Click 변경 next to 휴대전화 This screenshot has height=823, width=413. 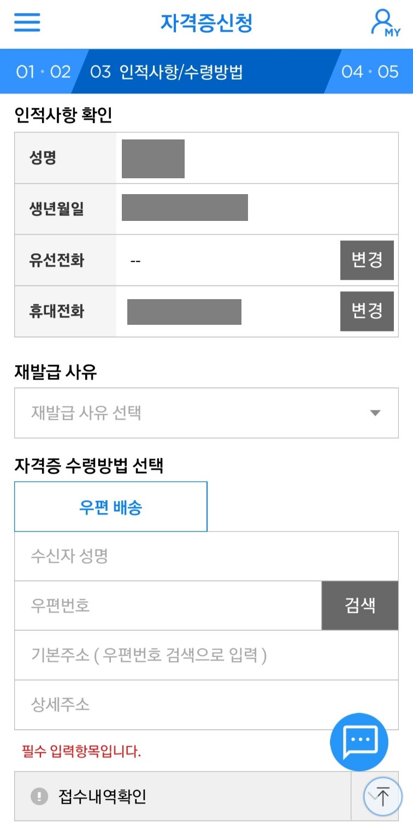point(367,311)
